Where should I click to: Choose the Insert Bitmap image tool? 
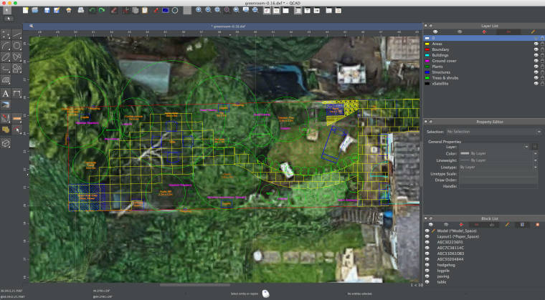point(6,105)
